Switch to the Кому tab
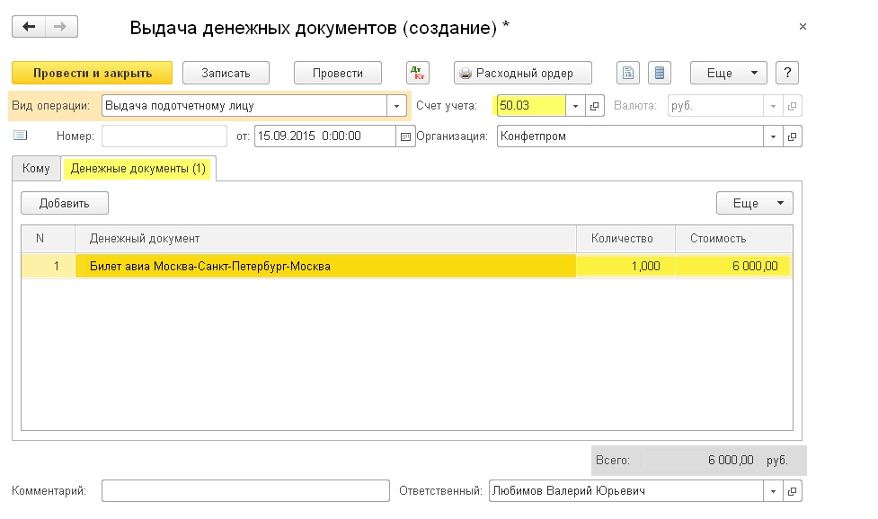The image size is (878, 519). (36, 168)
